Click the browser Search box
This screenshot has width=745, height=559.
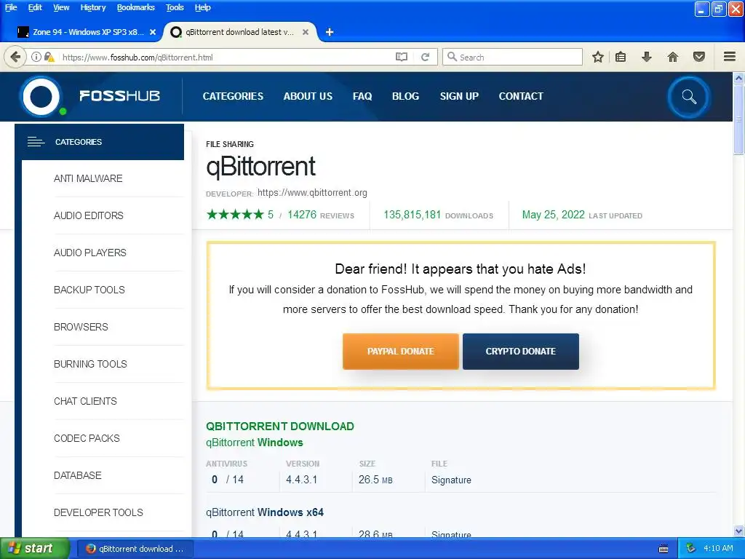512,57
